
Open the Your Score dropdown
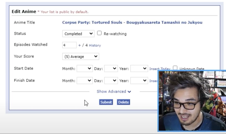point(80,57)
